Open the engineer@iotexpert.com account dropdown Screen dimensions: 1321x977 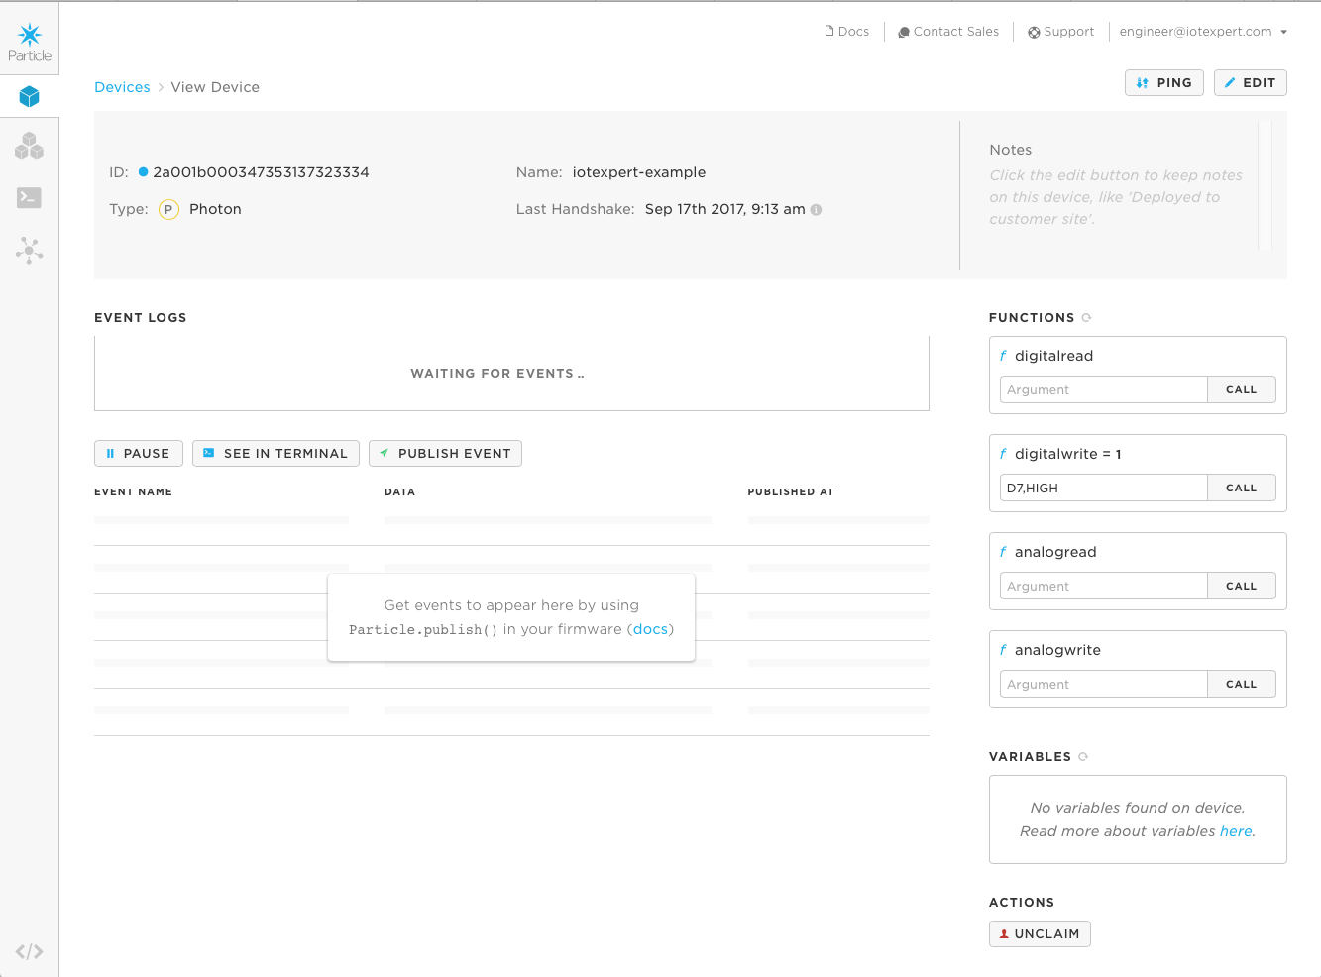pos(1203,32)
